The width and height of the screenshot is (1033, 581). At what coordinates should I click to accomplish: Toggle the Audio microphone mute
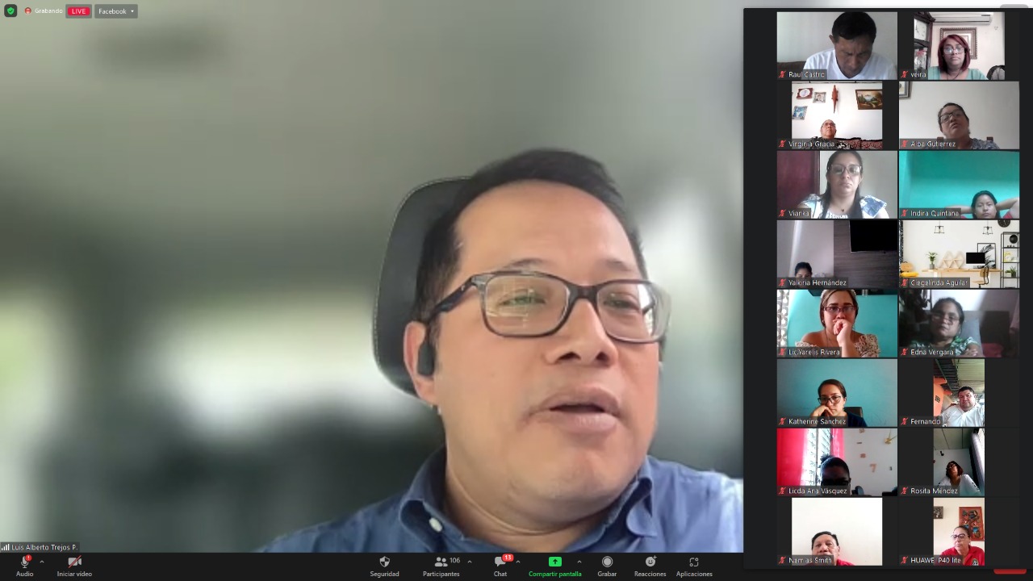pyautogui.click(x=24, y=562)
